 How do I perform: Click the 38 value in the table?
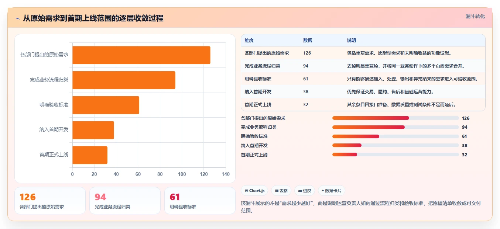click(306, 92)
